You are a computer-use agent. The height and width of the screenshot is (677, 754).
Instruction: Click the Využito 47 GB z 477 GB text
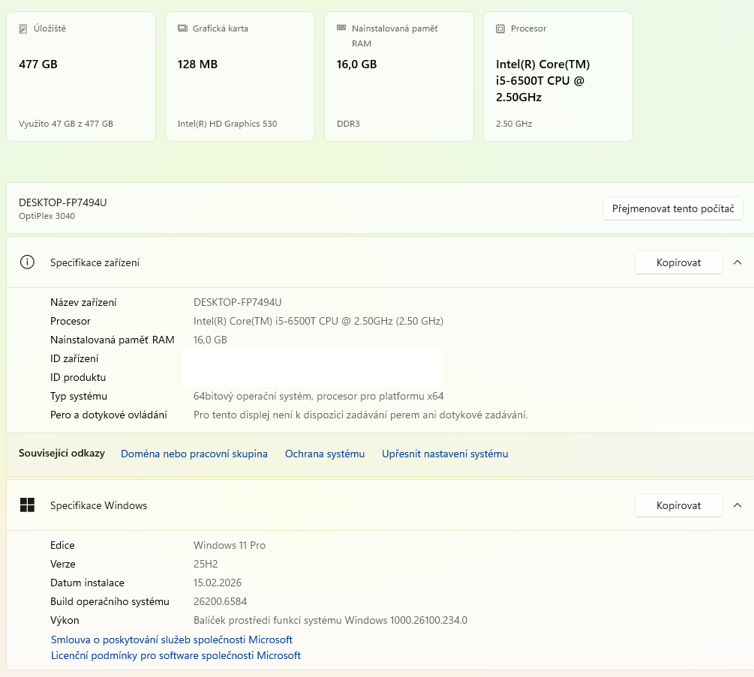66,124
